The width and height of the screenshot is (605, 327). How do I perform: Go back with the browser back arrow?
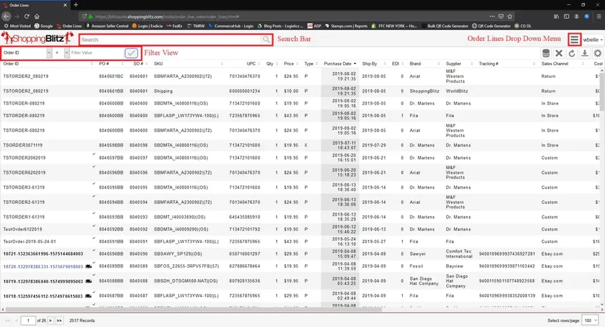point(6,16)
